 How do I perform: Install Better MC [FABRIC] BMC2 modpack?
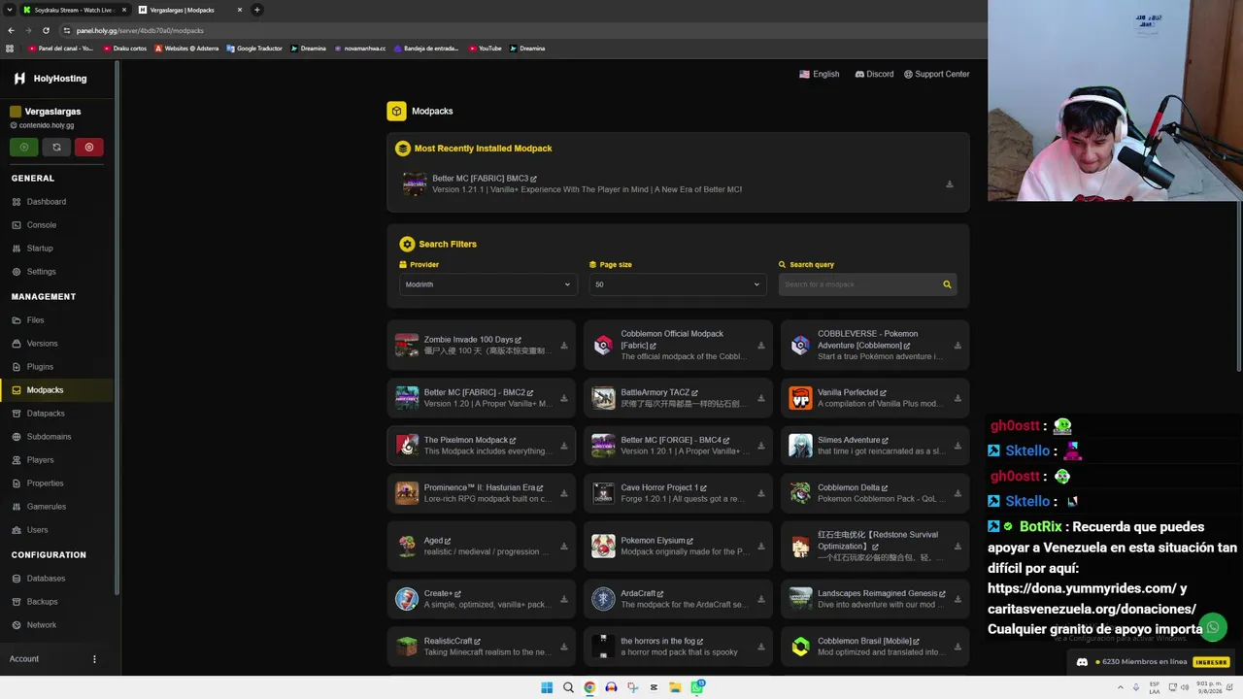(564, 398)
